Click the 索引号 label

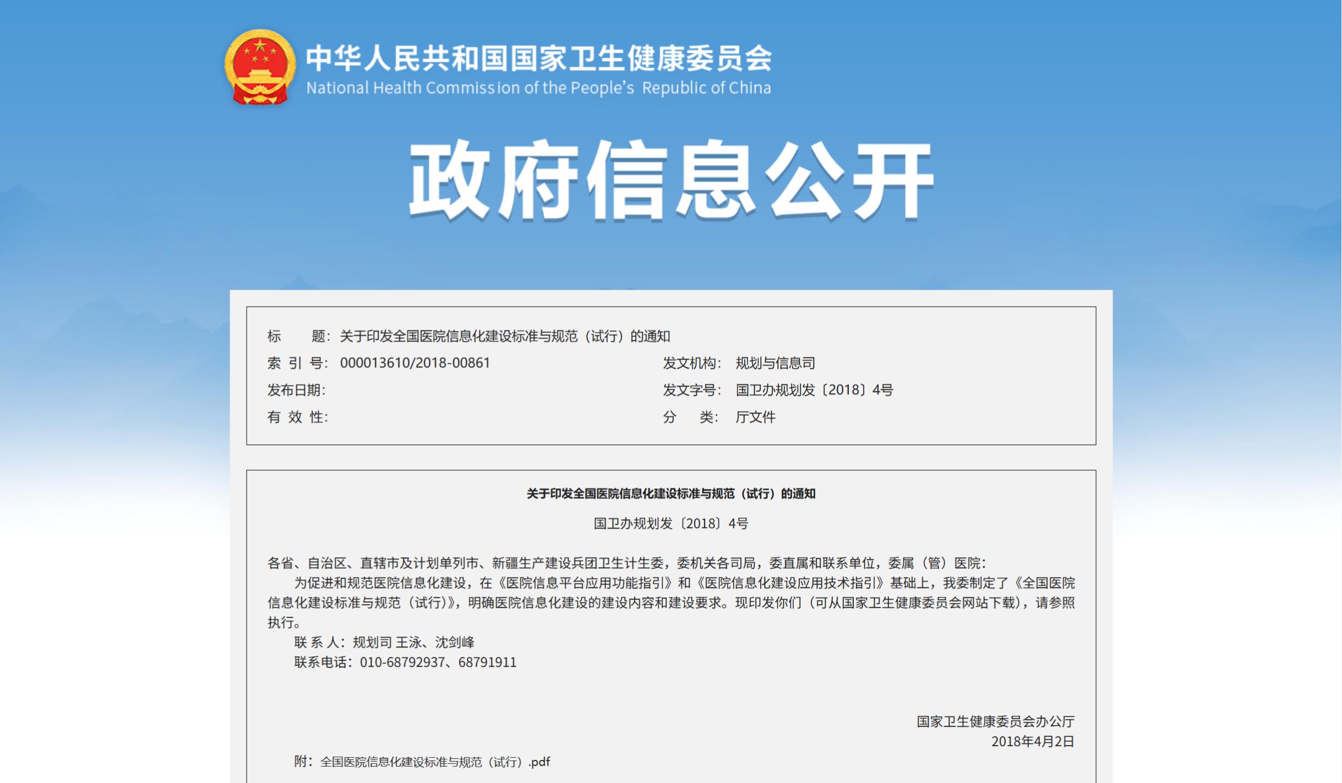(298, 363)
